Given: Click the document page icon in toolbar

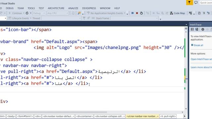Looking at the screenshot, I should [x=199, y=13].
